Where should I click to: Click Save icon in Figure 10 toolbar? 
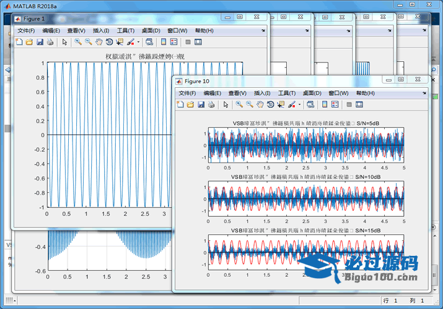(x=201, y=104)
